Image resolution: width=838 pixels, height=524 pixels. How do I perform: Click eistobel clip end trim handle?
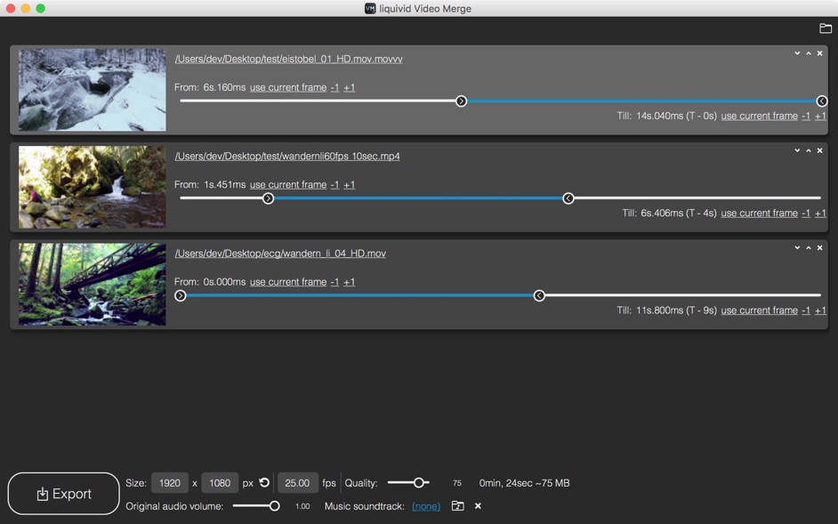(x=822, y=101)
